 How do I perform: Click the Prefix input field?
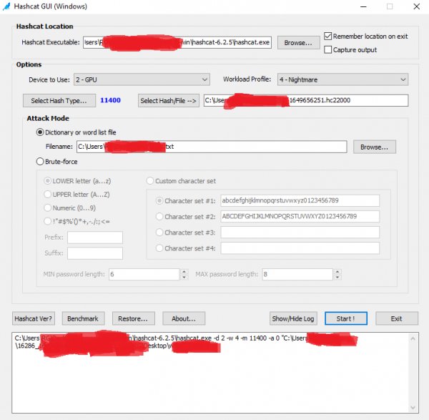point(95,238)
